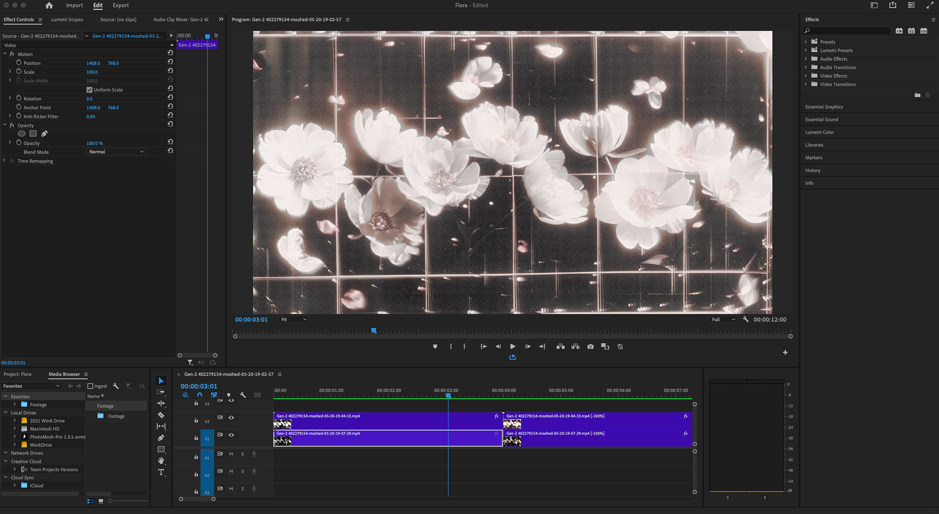Play the program monitor

pyautogui.click(x=513, y=346)
